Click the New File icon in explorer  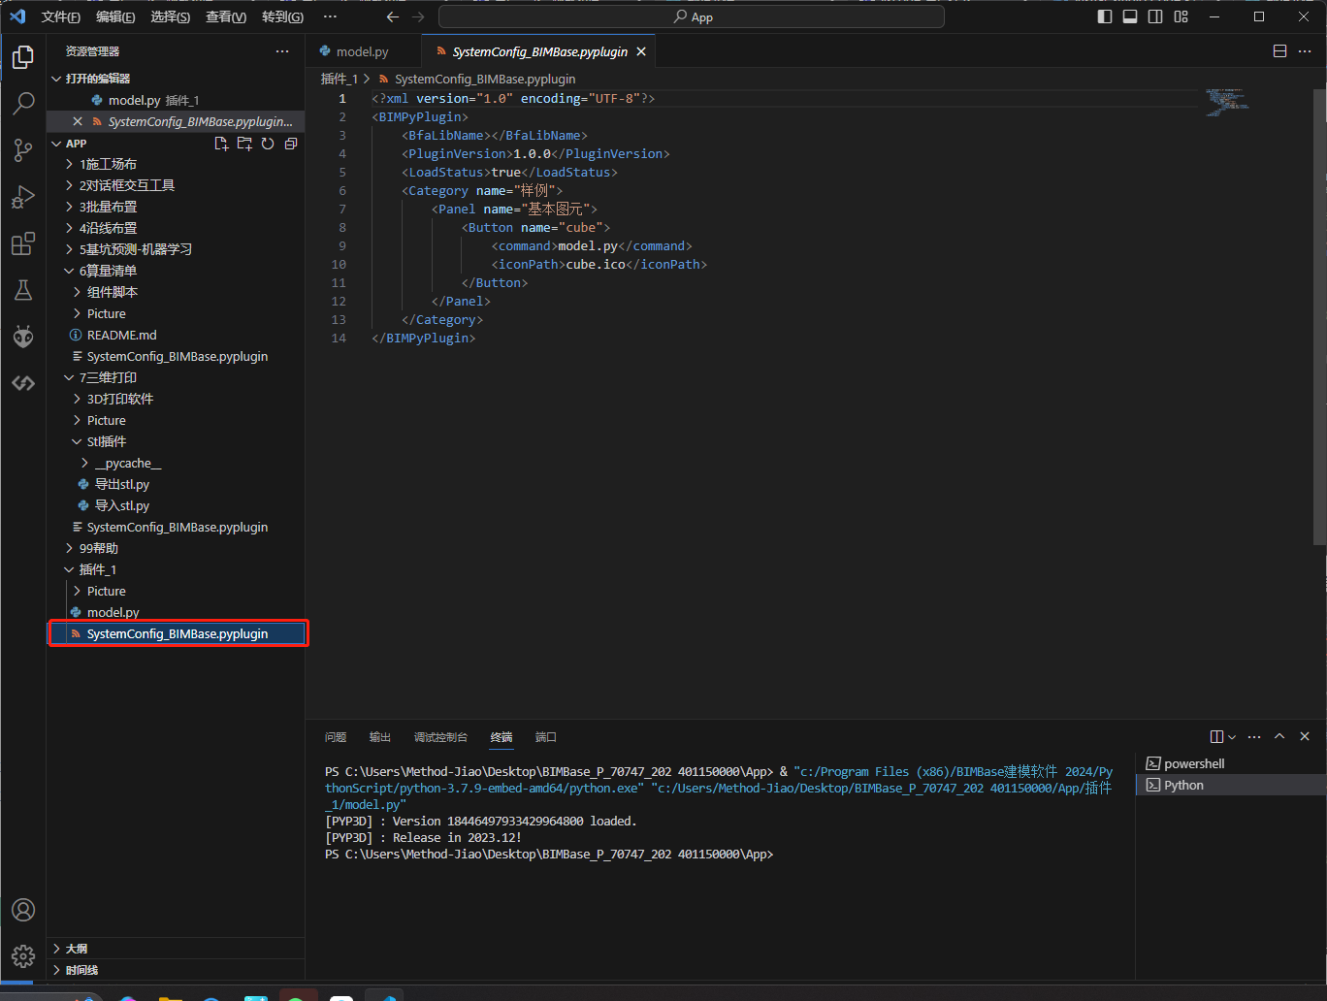point(221,144)
